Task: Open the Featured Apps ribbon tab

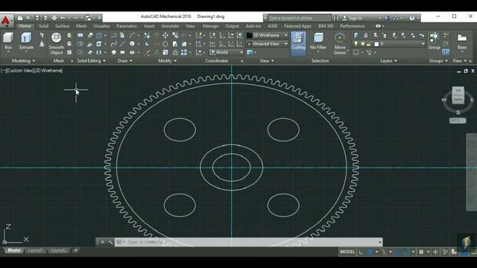Action: click(x=297, y=26)
